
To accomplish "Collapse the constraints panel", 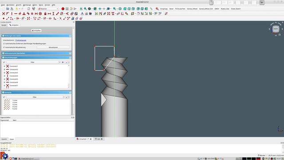I will coord(70,58).
